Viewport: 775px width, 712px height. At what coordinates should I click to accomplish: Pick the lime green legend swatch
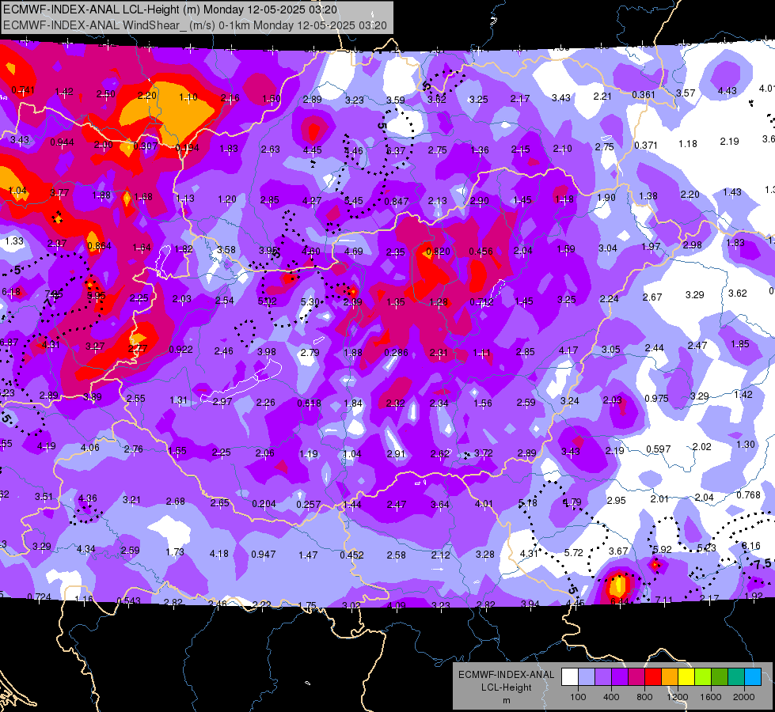coord(703,676)
